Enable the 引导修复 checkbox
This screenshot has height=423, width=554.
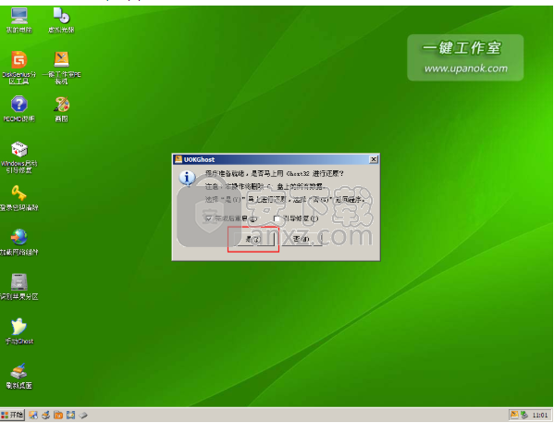tap(277, 218)
